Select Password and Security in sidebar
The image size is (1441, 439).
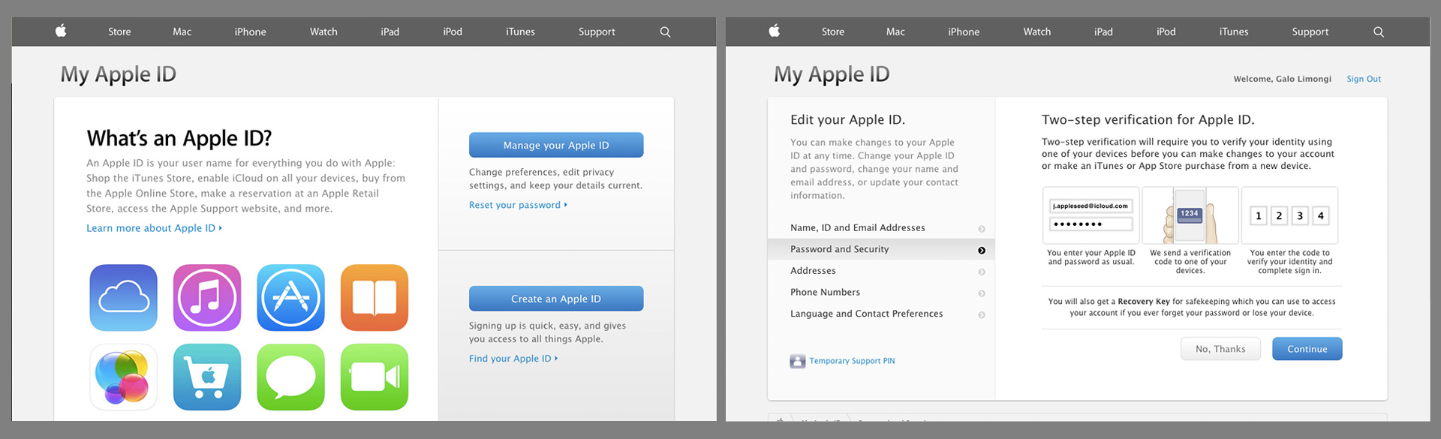(x=839, y=249)
